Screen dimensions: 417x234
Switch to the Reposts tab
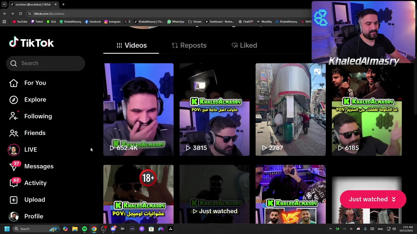pos(189,45)
